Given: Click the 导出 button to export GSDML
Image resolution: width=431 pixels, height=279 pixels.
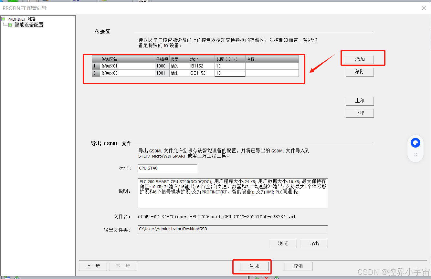Looking at the screenshot, I should coord(314,243).
